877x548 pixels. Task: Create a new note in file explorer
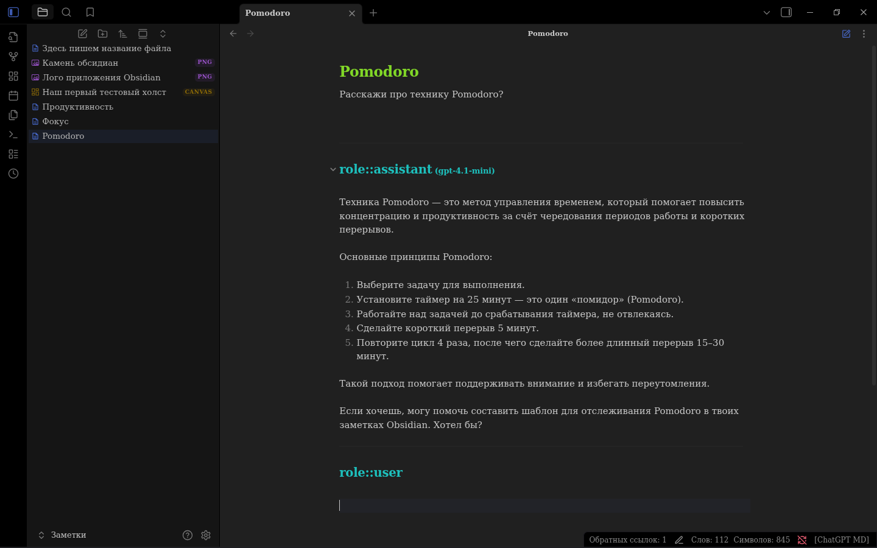point(83,34)
